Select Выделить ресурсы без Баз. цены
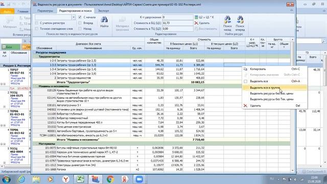The image size is (327, 184). [274, 94]
